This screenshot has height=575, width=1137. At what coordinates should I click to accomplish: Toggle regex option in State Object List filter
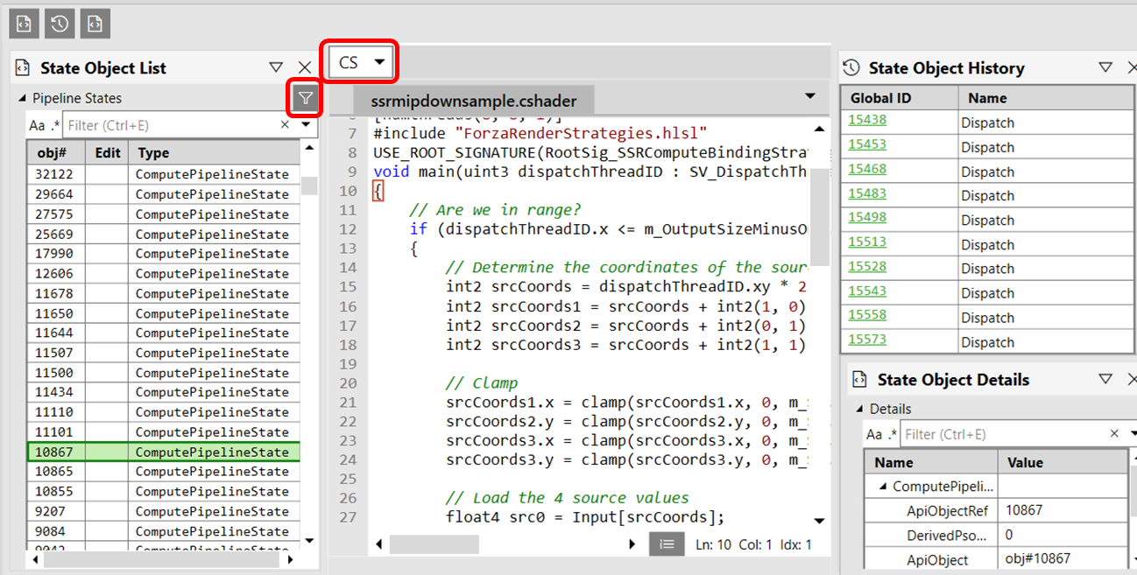click(x=55, y=126)
